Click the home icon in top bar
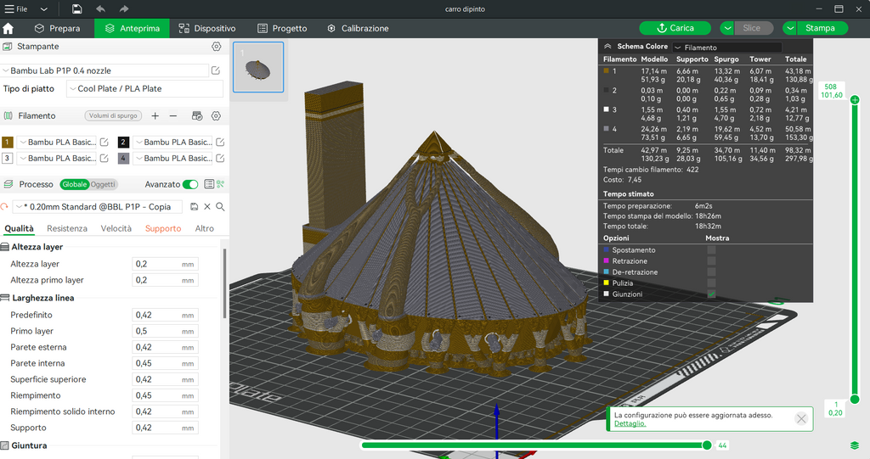 (x=8, y=28)
